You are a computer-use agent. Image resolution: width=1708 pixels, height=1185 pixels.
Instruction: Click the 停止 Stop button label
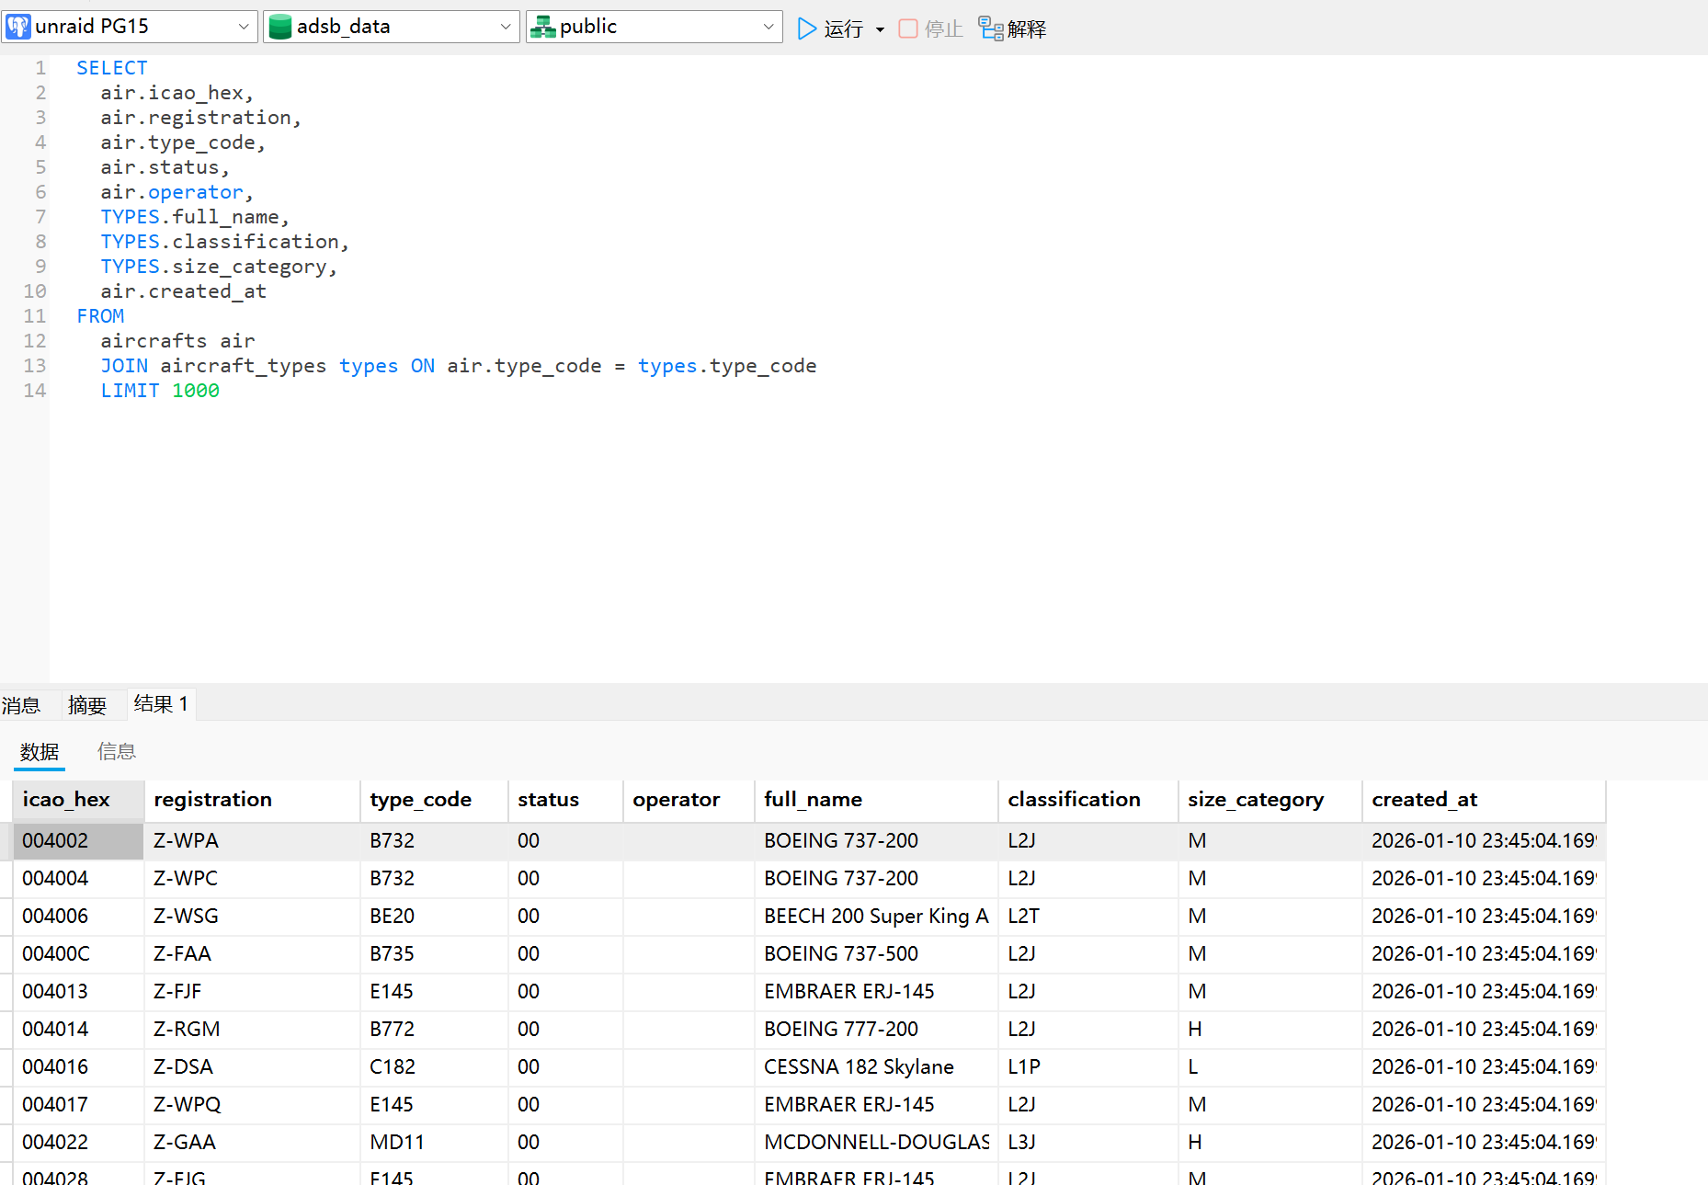click(x=943, y=29)
